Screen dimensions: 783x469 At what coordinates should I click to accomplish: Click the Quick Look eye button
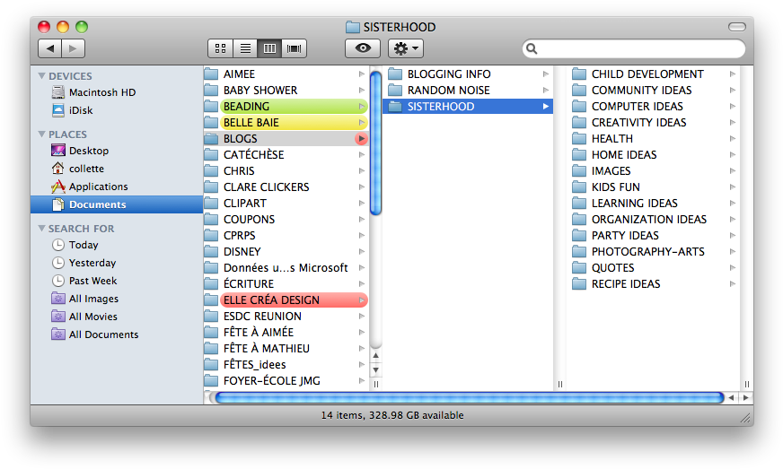[x=362, y=48]
